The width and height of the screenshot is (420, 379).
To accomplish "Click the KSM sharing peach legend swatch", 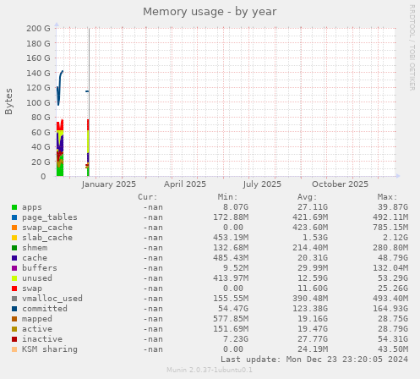I will 14,349.
